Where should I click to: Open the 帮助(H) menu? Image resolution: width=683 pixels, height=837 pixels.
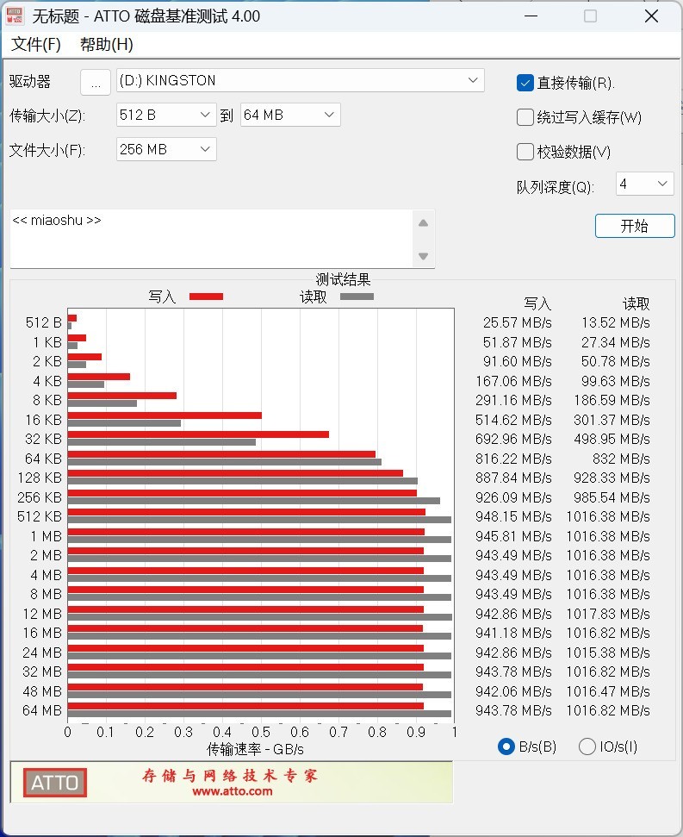107,44
